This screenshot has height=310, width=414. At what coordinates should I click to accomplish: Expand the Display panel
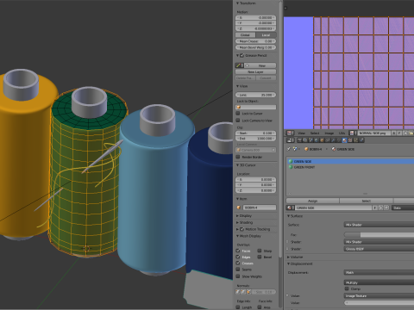238,215
